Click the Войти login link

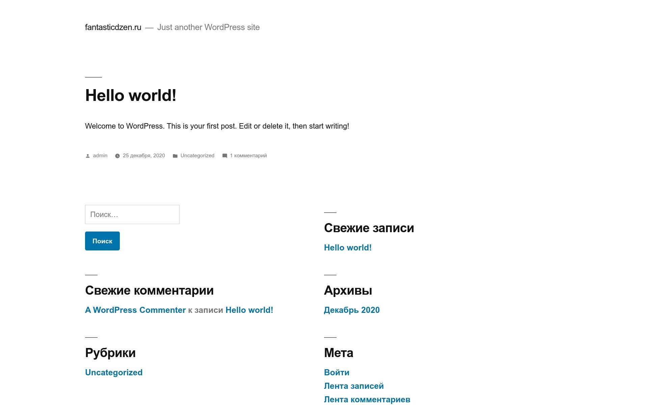pos(336,373)
